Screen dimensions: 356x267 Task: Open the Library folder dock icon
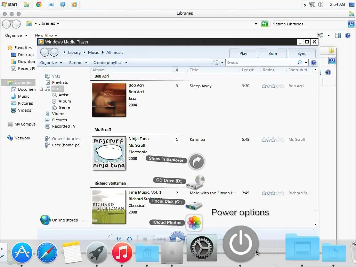(147, 252)
